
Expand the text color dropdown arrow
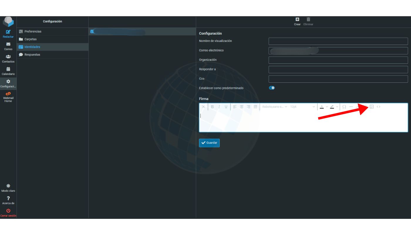(x=327, y=107)
